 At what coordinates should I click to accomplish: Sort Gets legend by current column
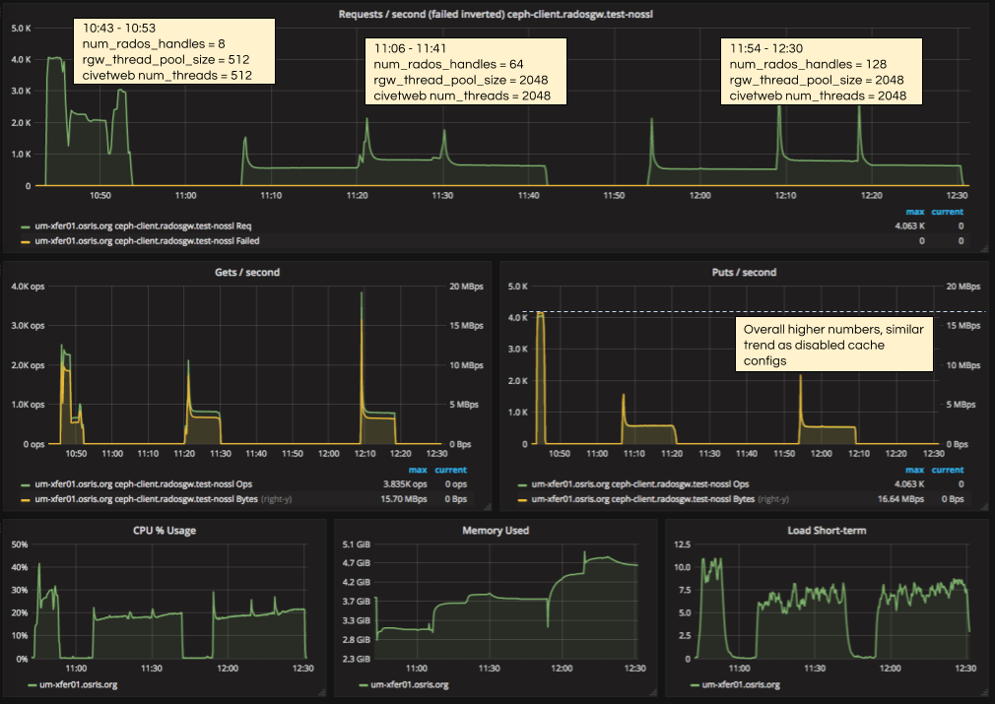click(x=452, y=470)
